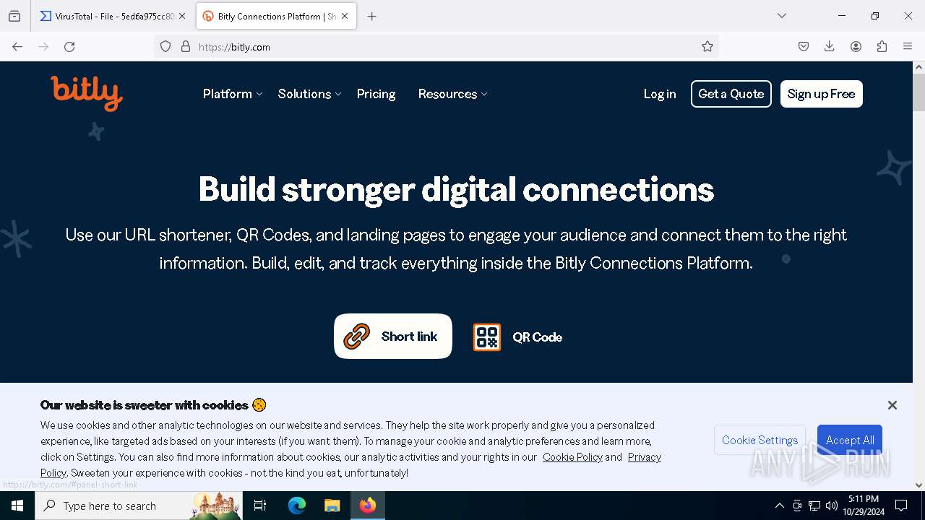
Task: Open Task View on taskbar
Action: (260, 506)
